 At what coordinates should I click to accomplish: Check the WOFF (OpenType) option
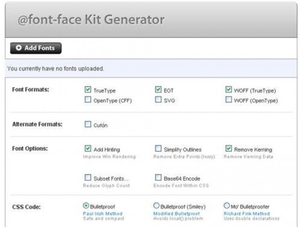228,99
